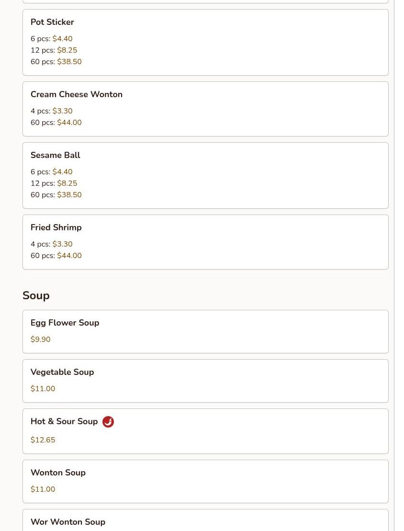Click the spicy chili pepper icon

[x=108, y=422]
